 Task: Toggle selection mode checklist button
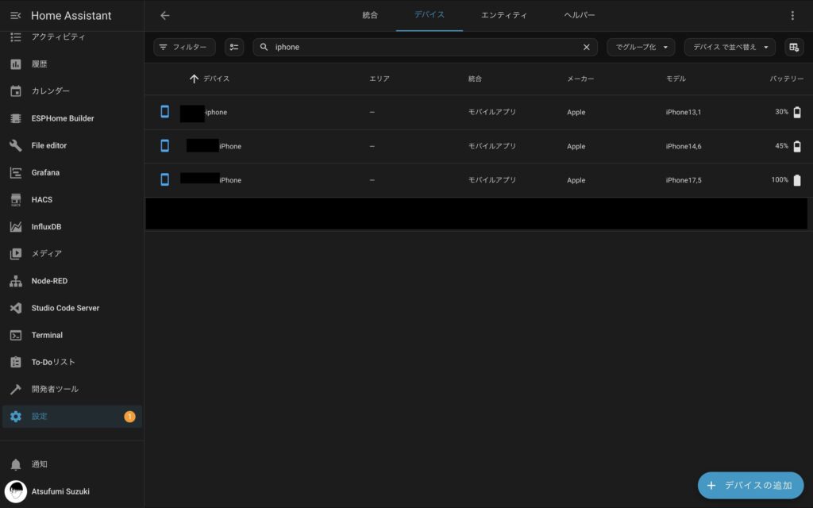point(234,48)
